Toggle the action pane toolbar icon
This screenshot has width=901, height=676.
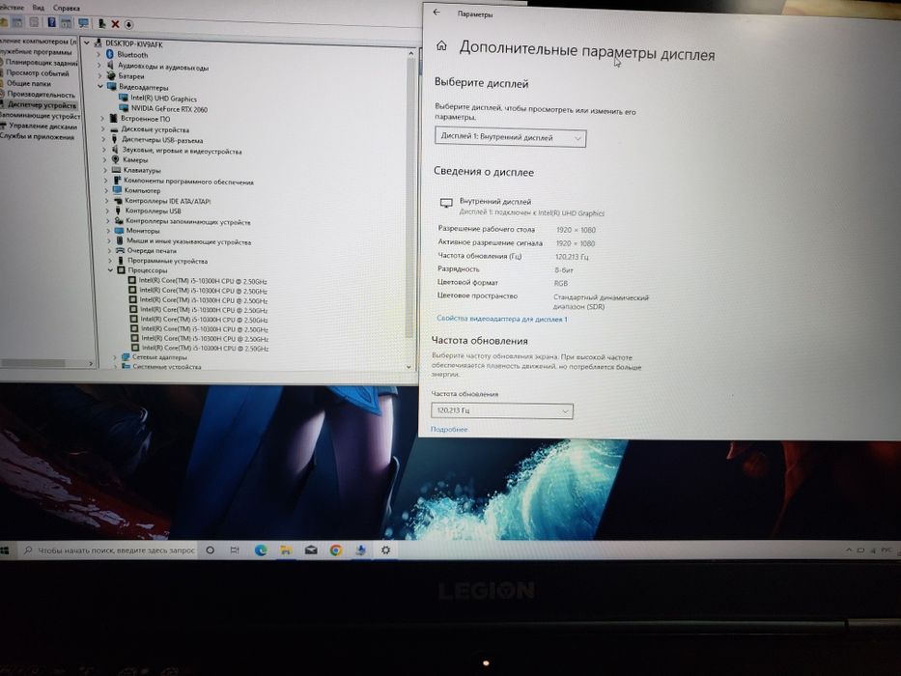(66, 23)
